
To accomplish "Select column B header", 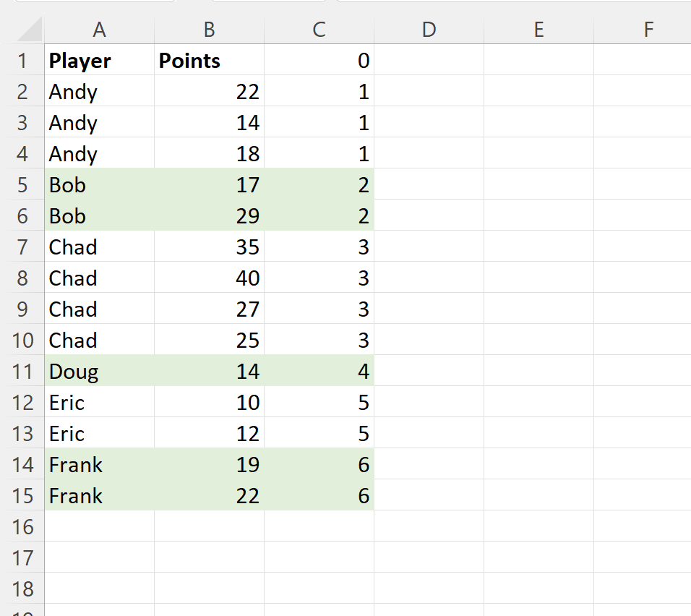I will point(209,30).
